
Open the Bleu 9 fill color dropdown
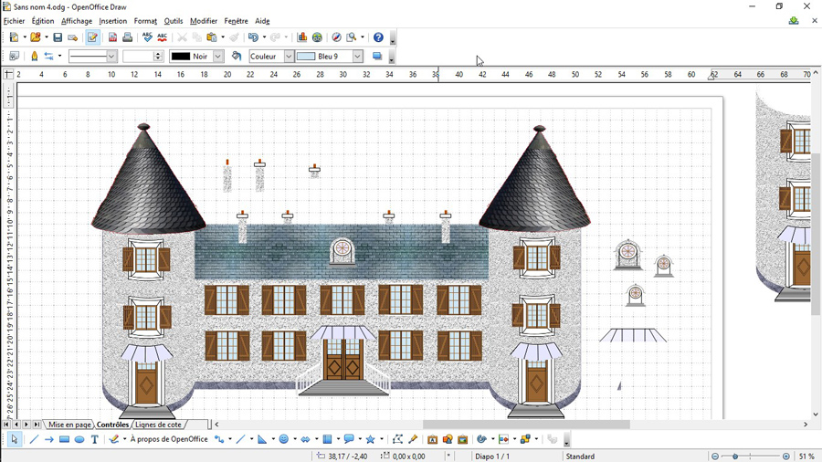(x=357, y=57)
